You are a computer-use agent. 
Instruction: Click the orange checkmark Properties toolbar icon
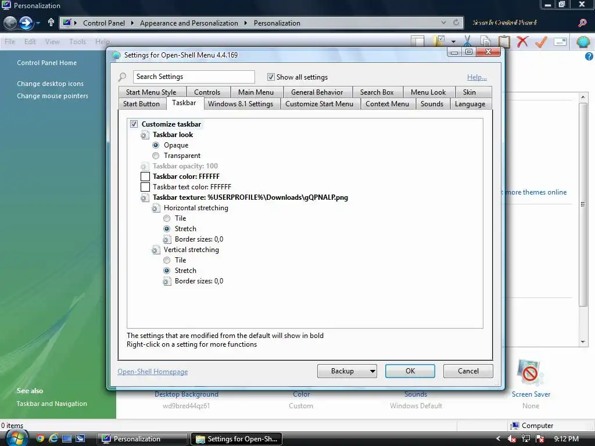coord(541,41)
